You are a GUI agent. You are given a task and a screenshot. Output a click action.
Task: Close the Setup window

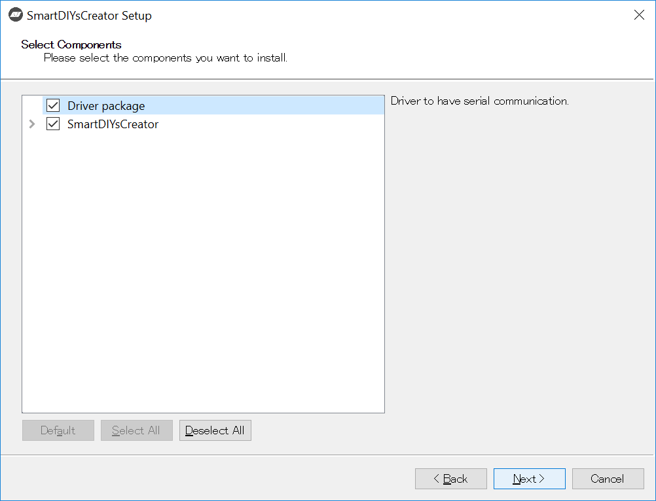pos(639,15)
